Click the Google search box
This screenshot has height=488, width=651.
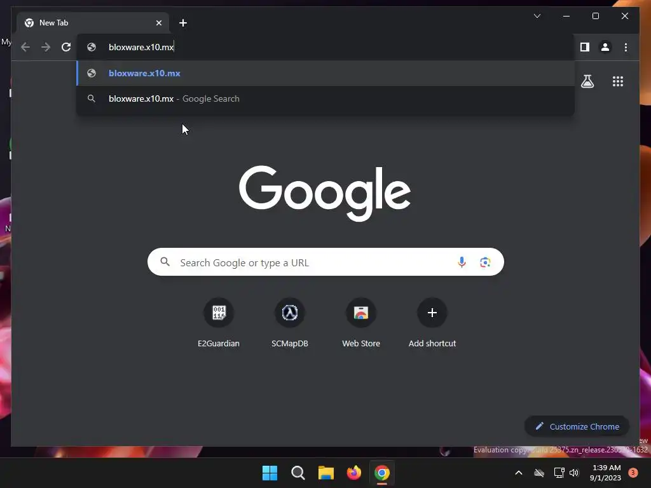coord(325,262)
